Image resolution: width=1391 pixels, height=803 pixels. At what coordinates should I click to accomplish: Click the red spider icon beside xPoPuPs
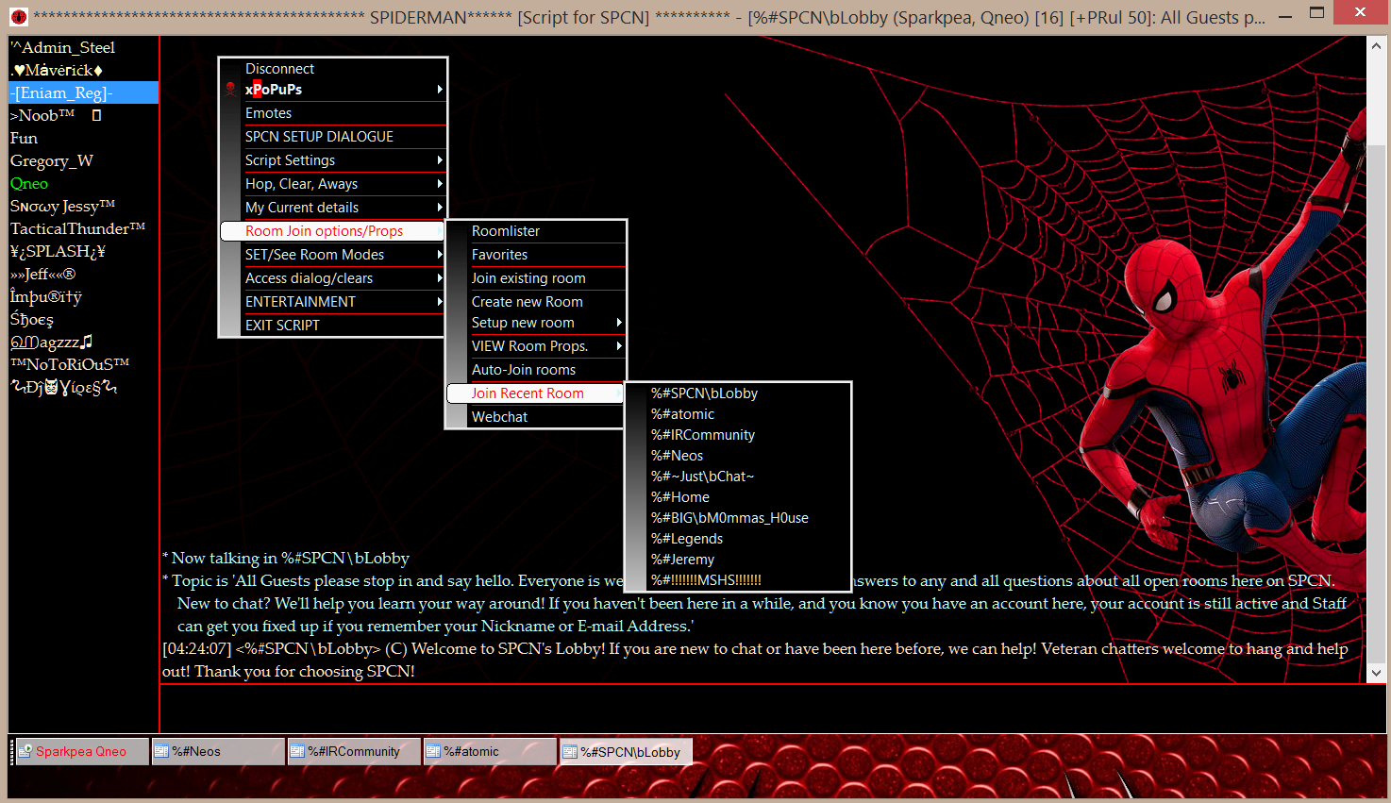coord(230,90)
